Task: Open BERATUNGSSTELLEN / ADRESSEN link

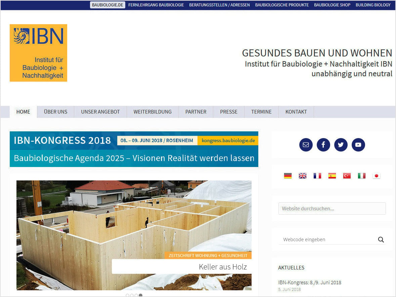Action: [219, 5]
